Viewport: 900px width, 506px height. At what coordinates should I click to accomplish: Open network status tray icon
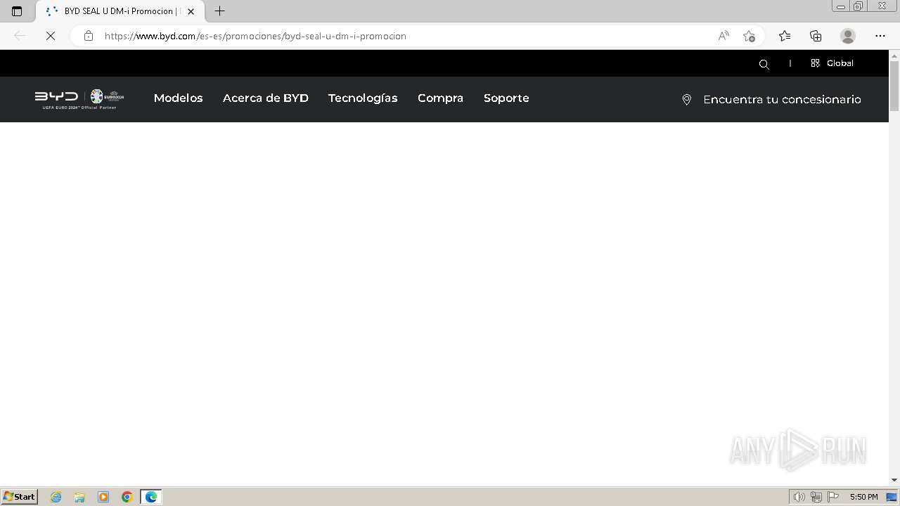coord(816,497)
